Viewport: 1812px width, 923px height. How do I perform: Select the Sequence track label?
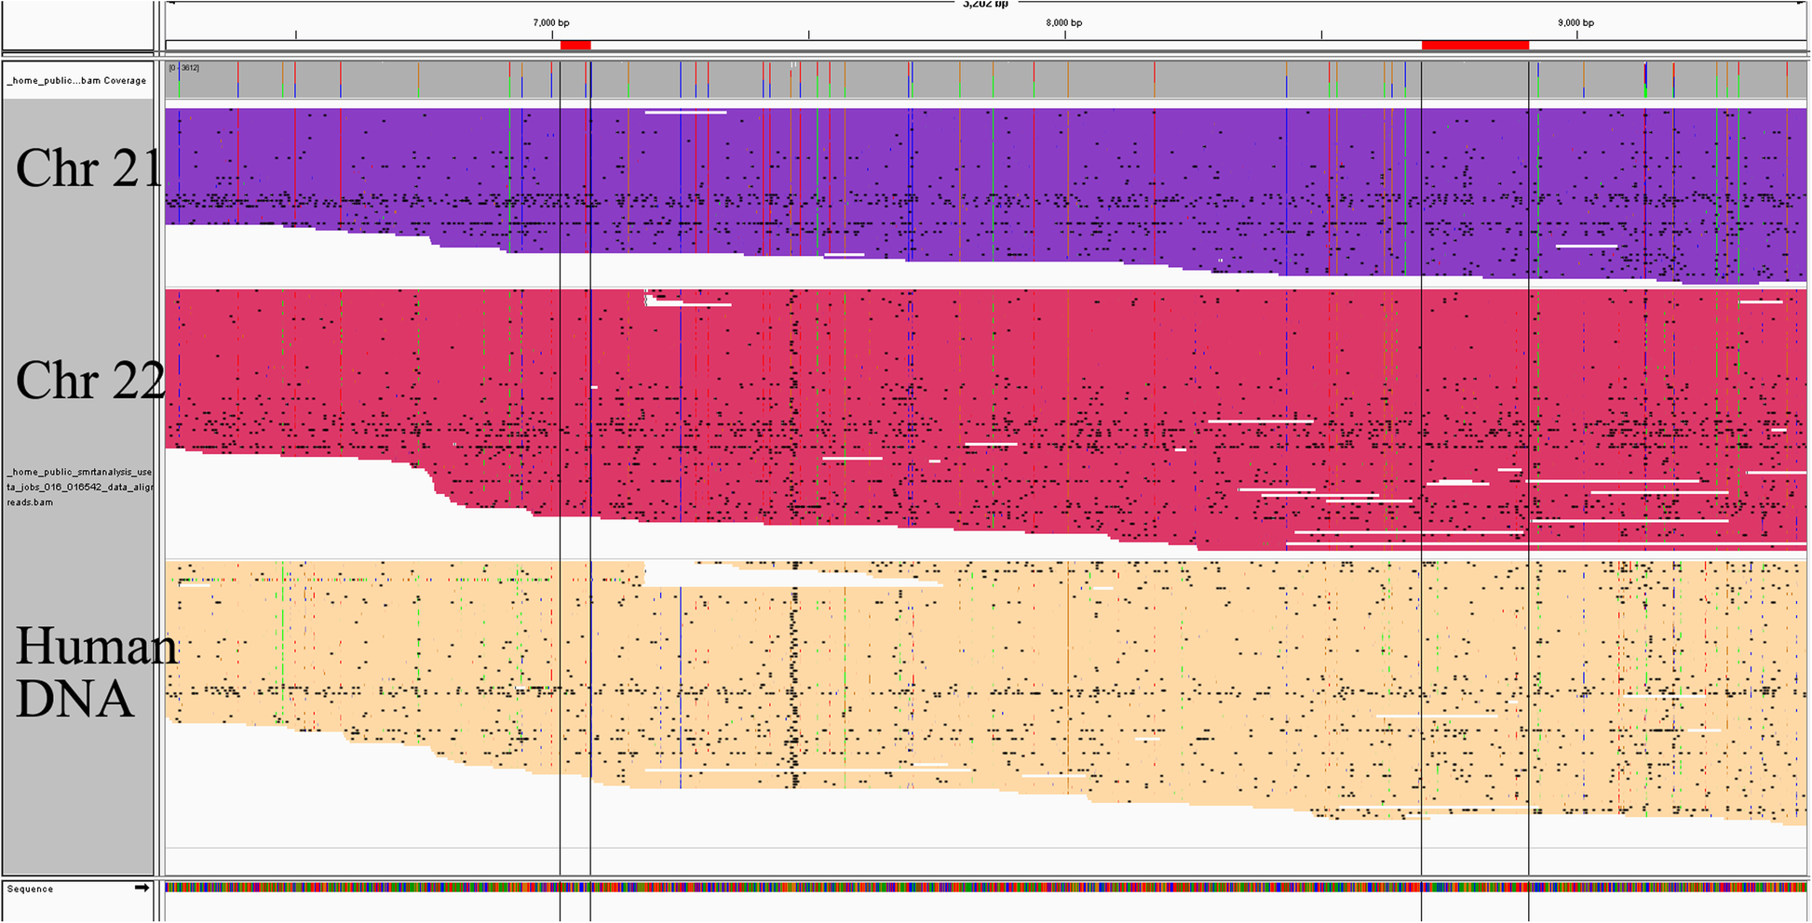tap(30, 889)
